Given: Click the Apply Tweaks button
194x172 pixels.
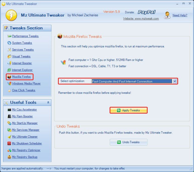Looking at the screenshot, I should [128, 110].
